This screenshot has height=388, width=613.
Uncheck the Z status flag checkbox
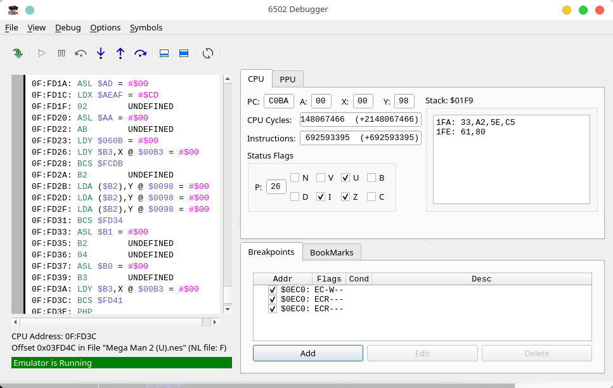pyautogui.click(x=345, y=197)
